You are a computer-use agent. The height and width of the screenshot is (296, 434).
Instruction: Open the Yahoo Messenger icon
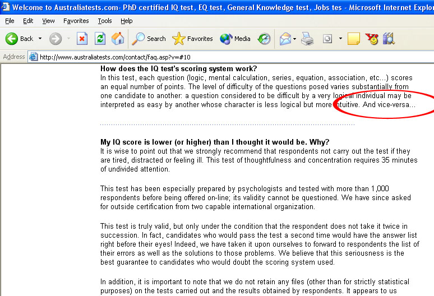(x=372, y=39)
